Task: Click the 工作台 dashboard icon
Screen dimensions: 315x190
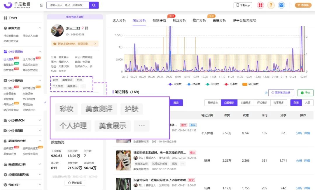Action: [6, 18]
